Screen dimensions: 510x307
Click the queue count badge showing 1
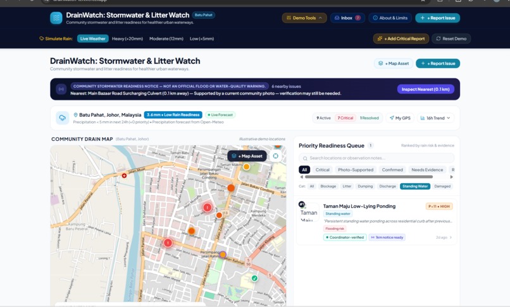[x=370, y=145]
